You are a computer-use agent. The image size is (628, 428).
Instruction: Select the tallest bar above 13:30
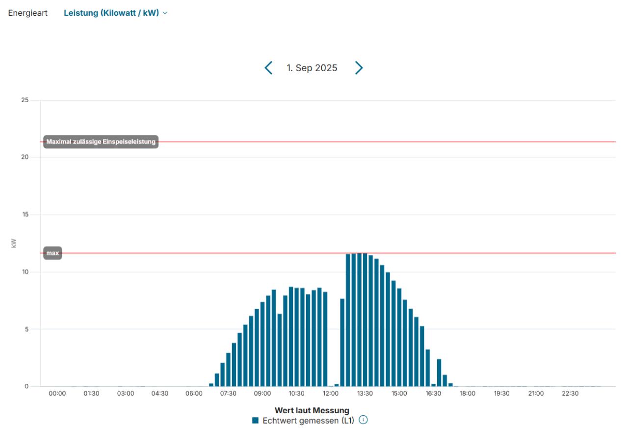[x=365, y=319]
